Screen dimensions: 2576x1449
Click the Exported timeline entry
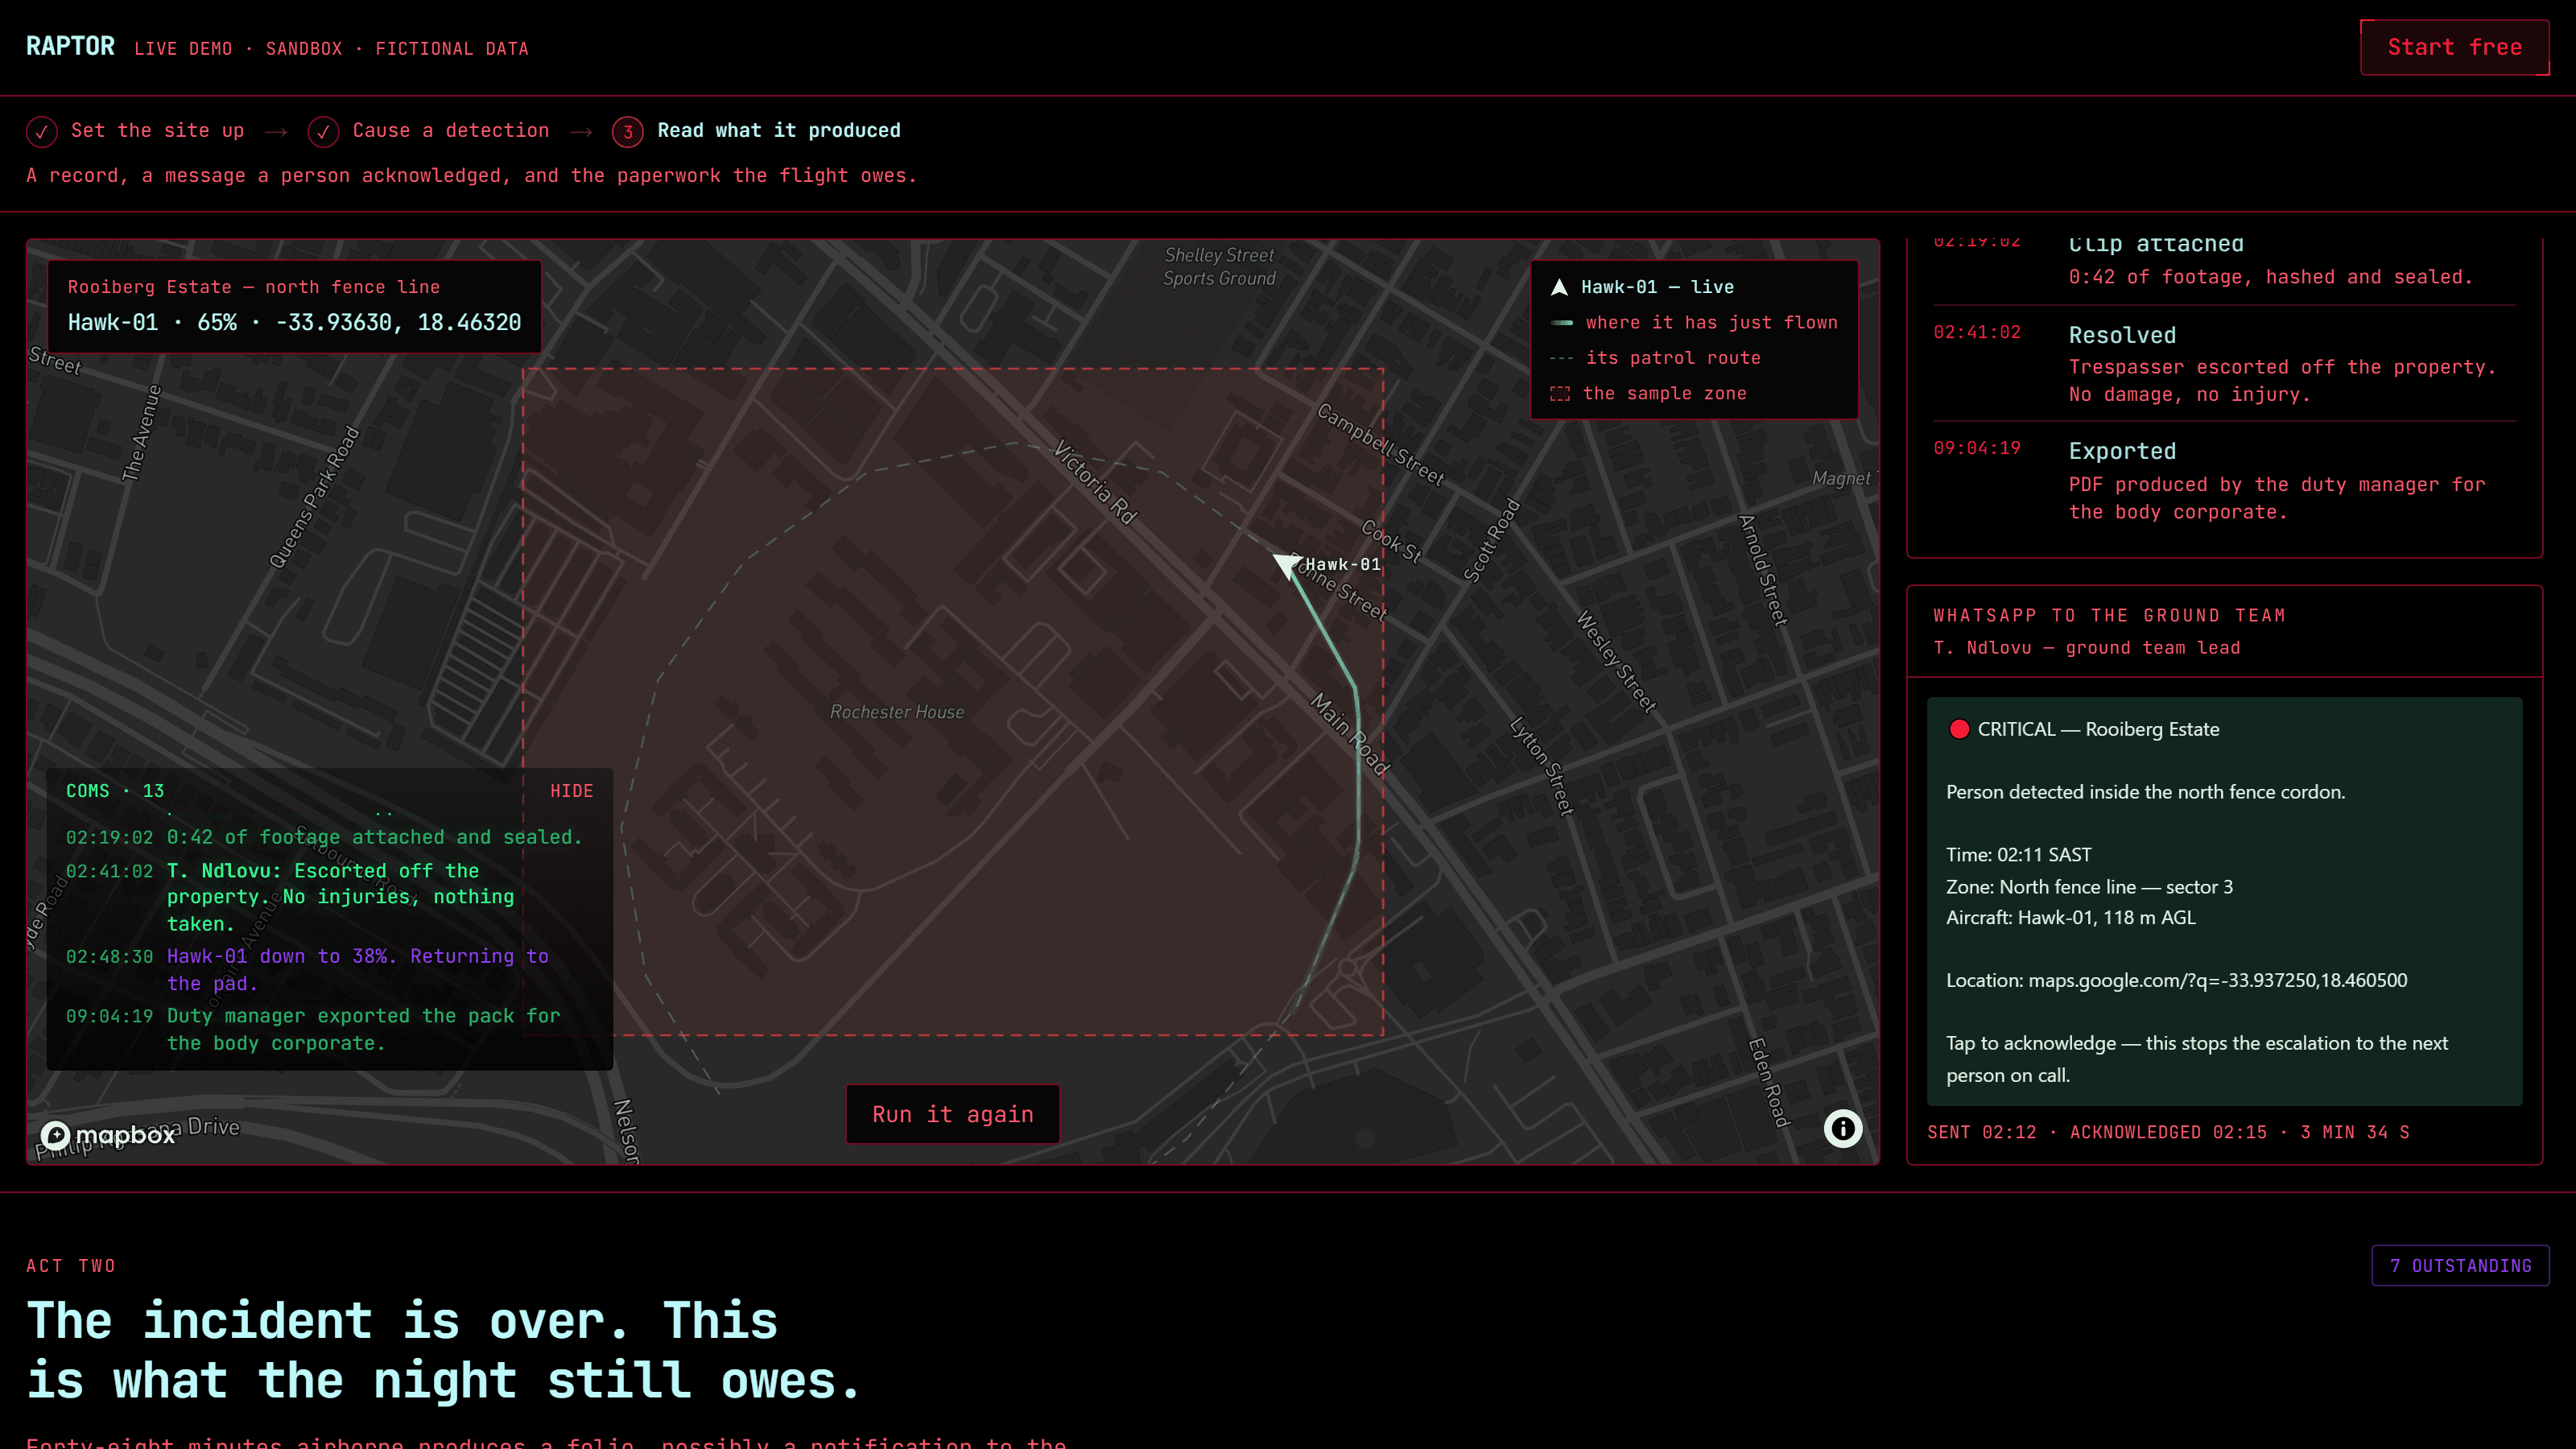click(2224, 480)
